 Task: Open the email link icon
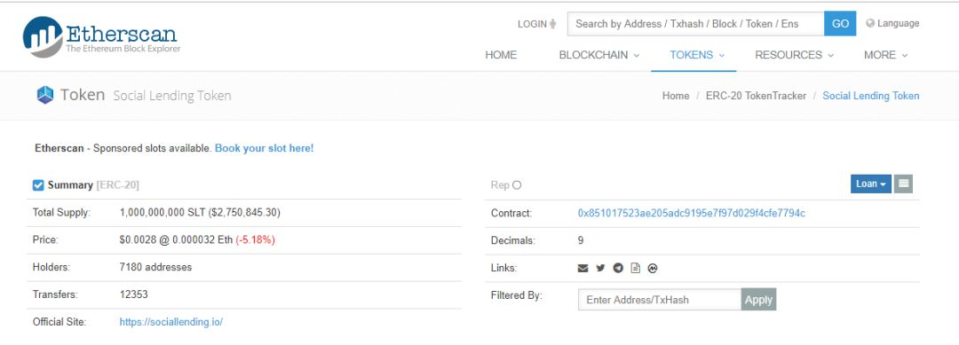click(583, 268)
